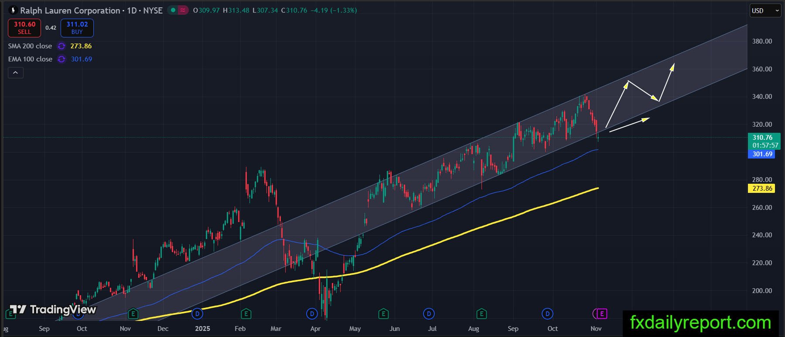Click the 220.00 price axis label
This screenshot has width=785, height=337.
762,263
